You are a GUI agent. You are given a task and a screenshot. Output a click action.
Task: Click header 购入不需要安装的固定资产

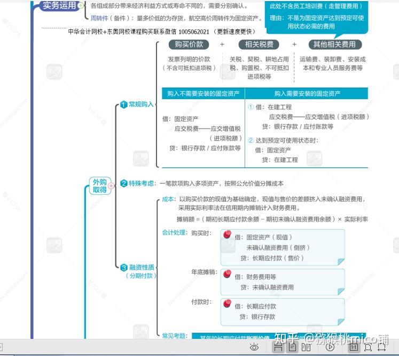coord(203,93)
